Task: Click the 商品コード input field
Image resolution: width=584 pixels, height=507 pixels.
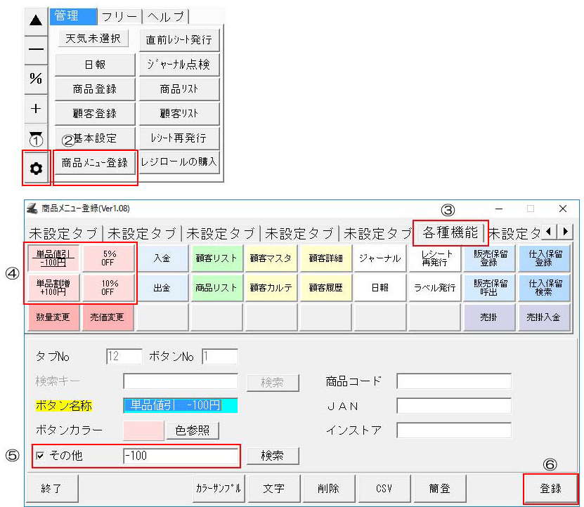Action: tap(453, 381)
